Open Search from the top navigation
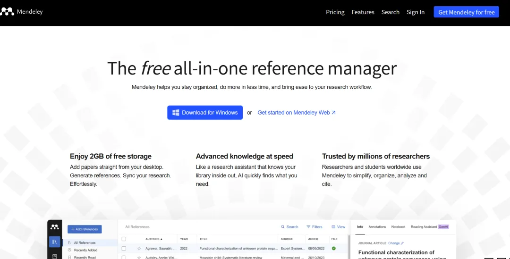510x259 pixels. click(391, 12)
